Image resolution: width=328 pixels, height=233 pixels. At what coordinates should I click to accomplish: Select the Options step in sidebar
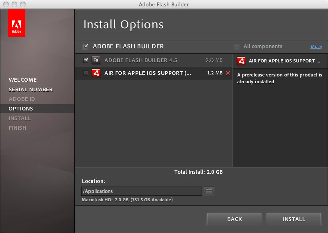tap(38, 108)
